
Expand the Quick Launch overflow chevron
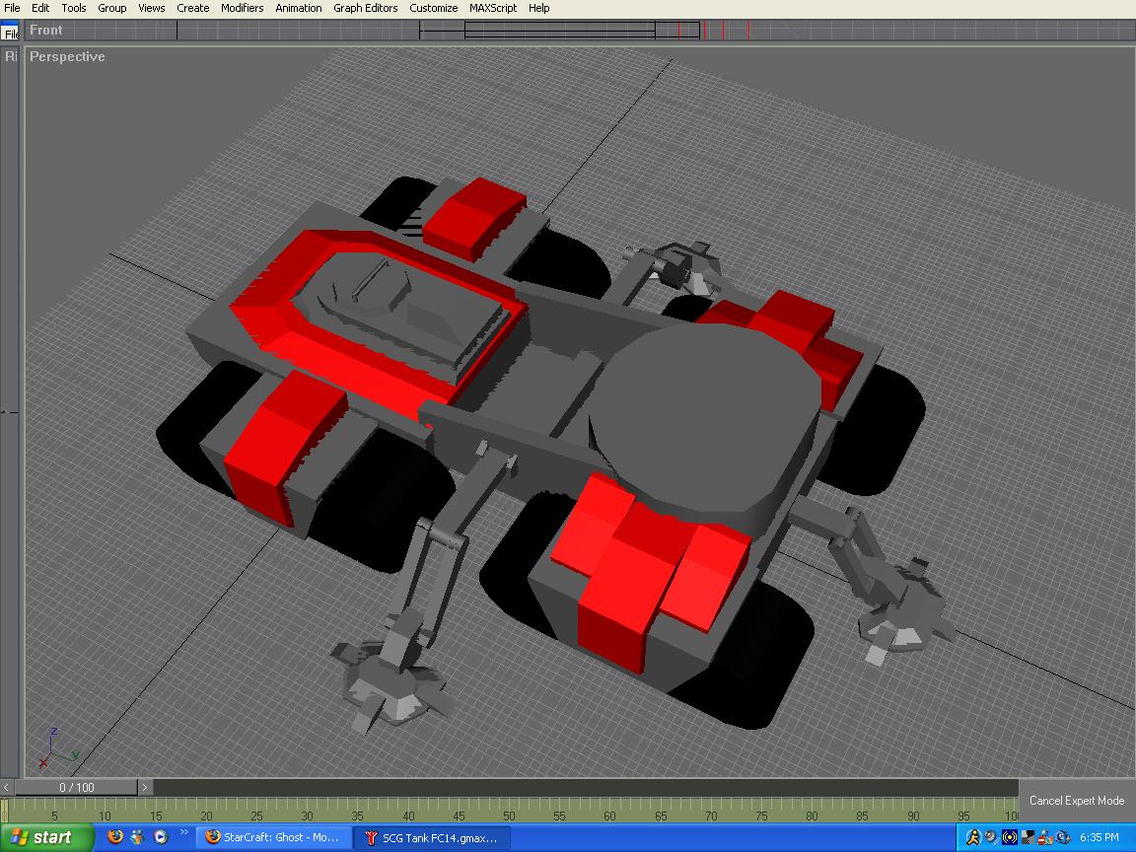(184, 832)
